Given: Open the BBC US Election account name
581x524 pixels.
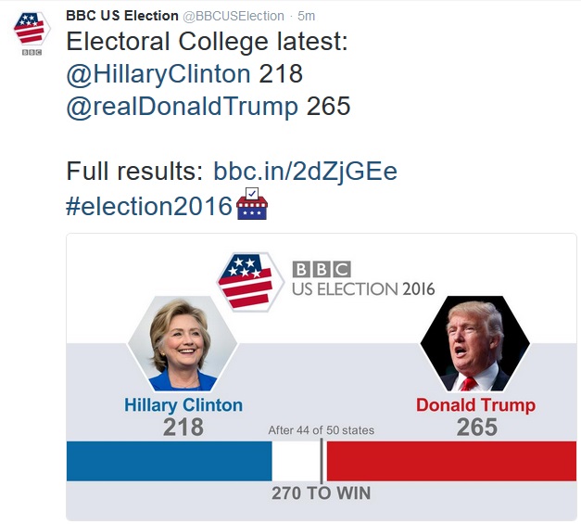Looking at the screenshot, I should (x=121, y=16).
